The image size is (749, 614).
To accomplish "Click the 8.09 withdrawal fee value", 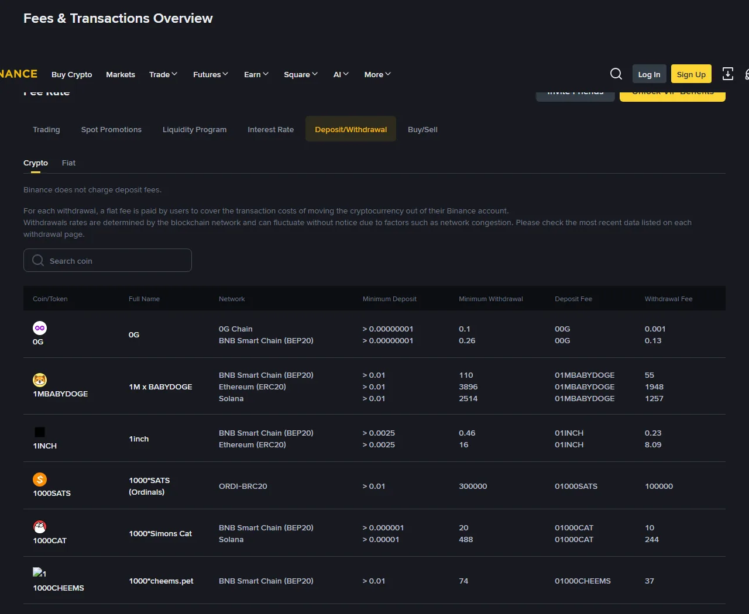I will pyautogui.click(x=653, y=444).
